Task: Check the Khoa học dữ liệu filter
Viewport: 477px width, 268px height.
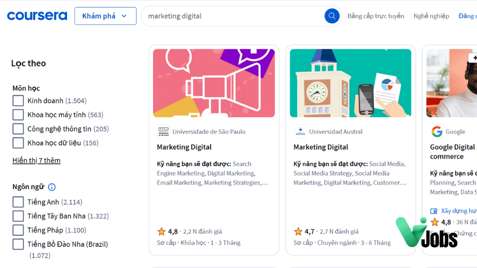Action: (18, 143)
